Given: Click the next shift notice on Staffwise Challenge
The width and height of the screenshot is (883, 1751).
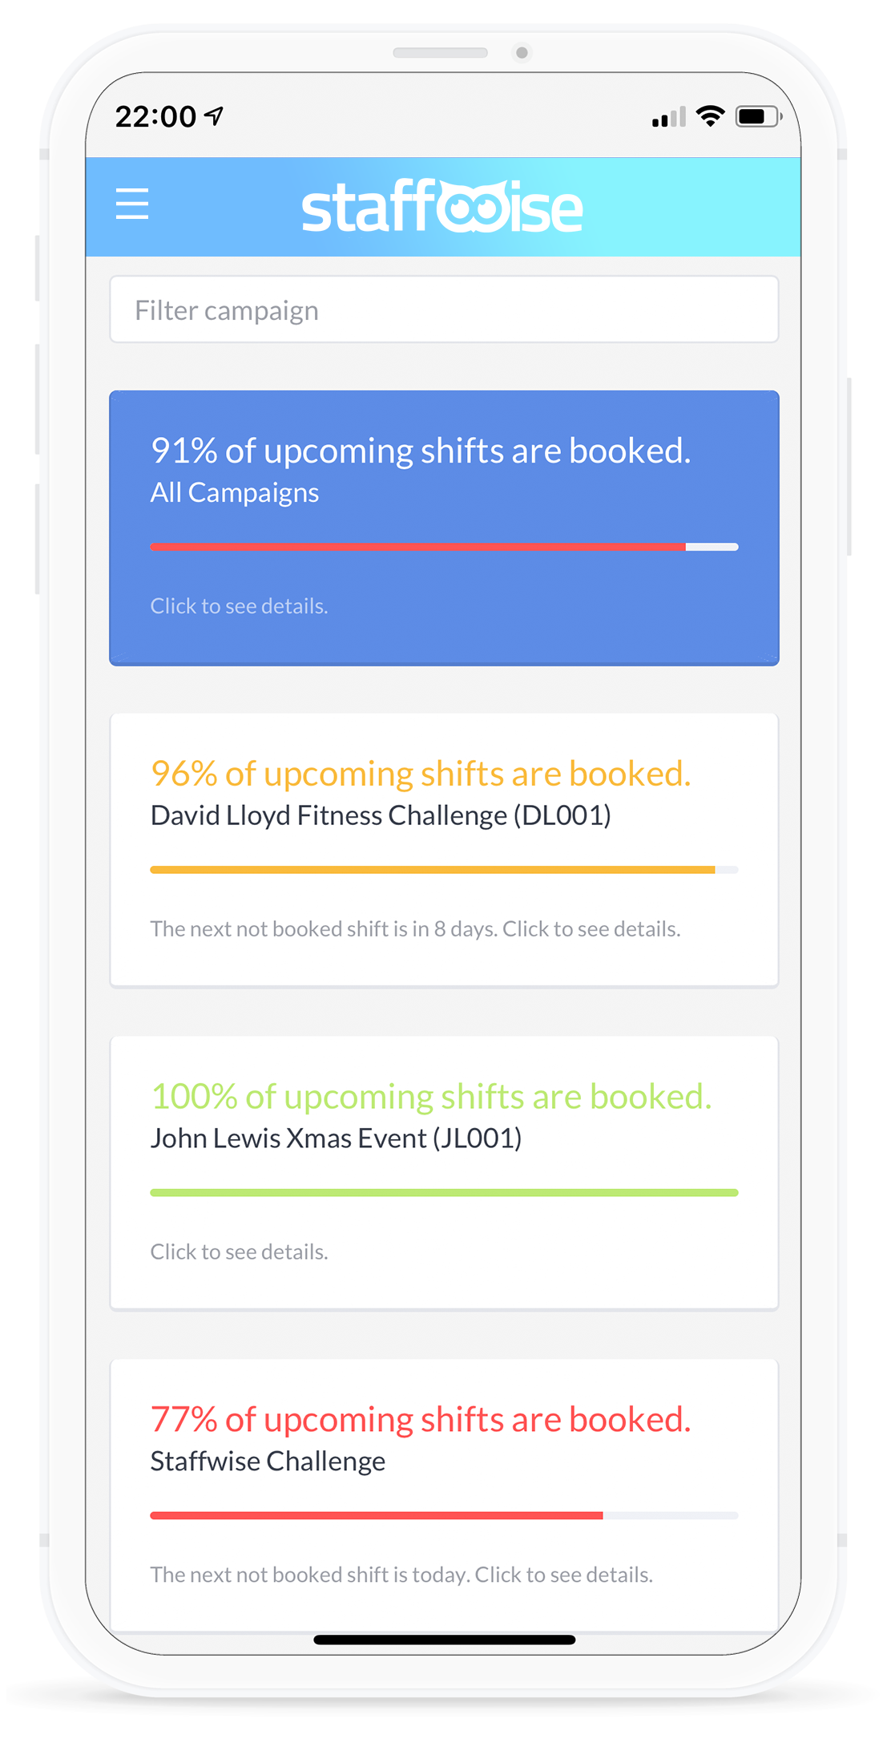Looking at the screenshot, I should pos(402,1574).
